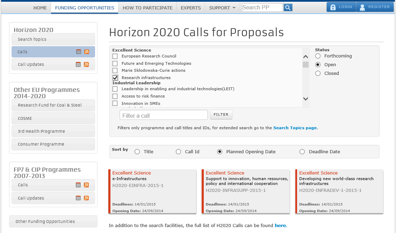Sort calls by Call Id
Viewport: 396px width, 233px height.
[178, 152]
